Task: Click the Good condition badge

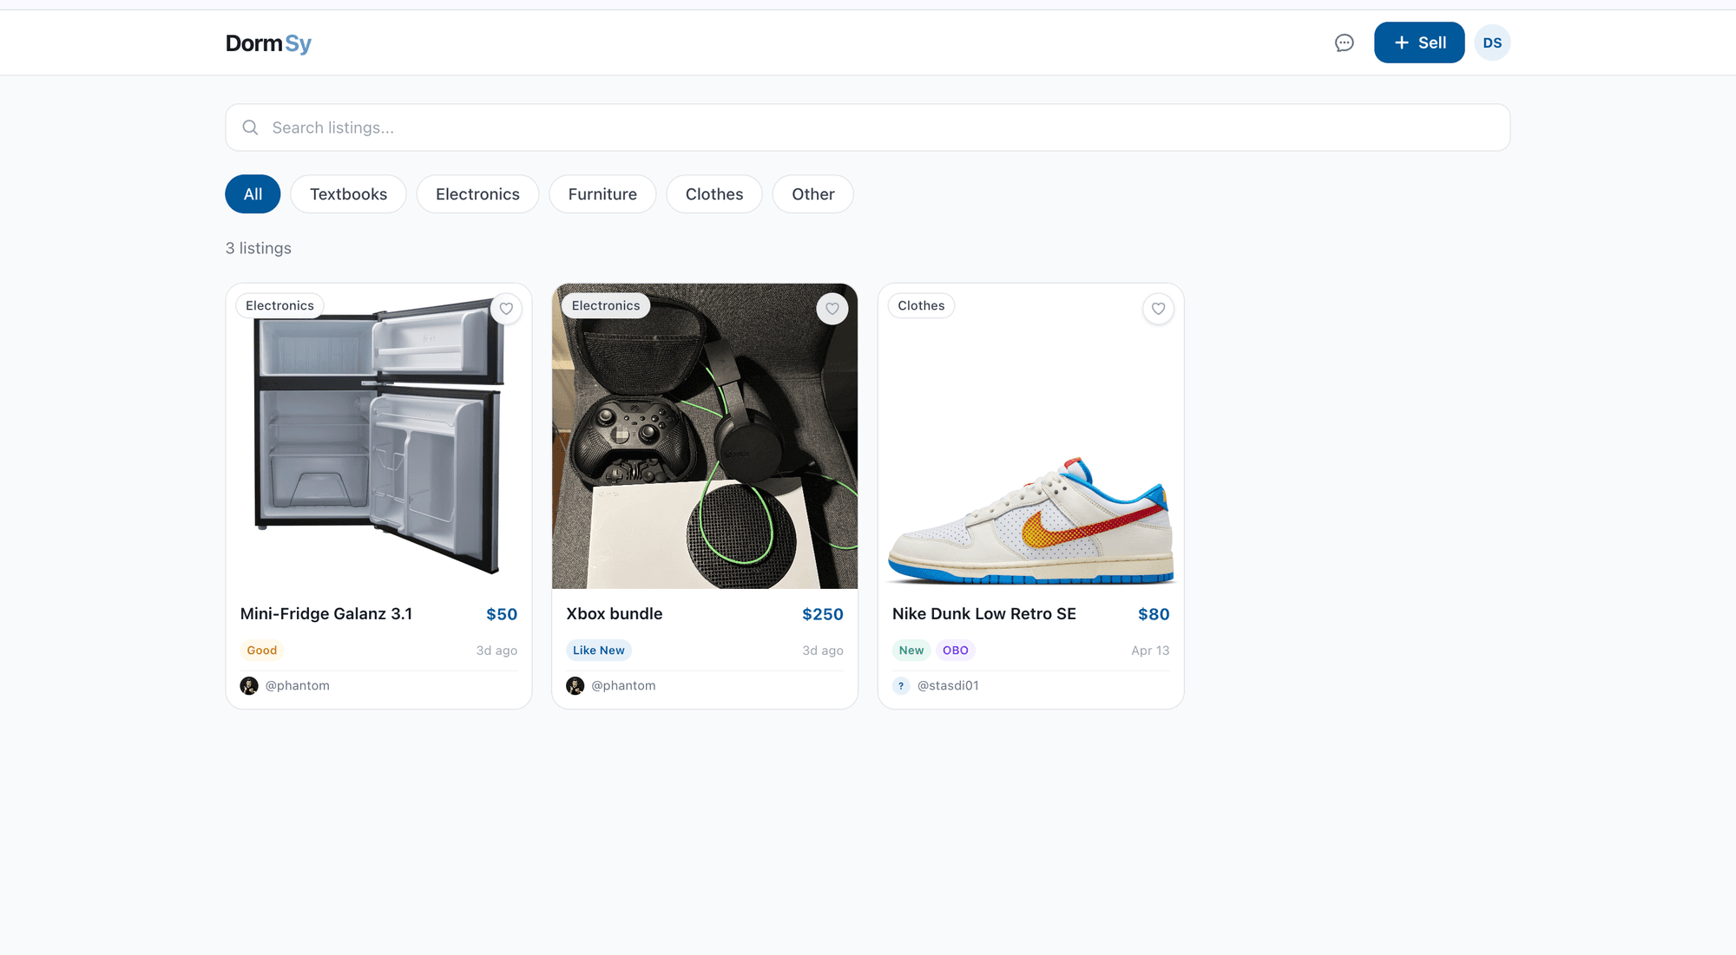Action: tap(262, 651)
